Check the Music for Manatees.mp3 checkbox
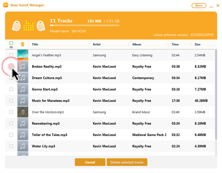 11,101
